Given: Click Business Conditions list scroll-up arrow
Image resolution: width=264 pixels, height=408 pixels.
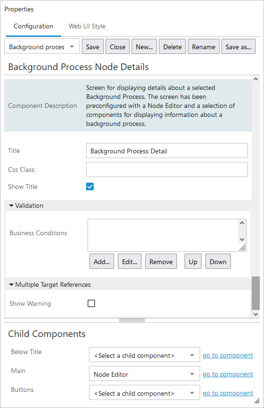Looking at the screenshot, I should (242, 223).
